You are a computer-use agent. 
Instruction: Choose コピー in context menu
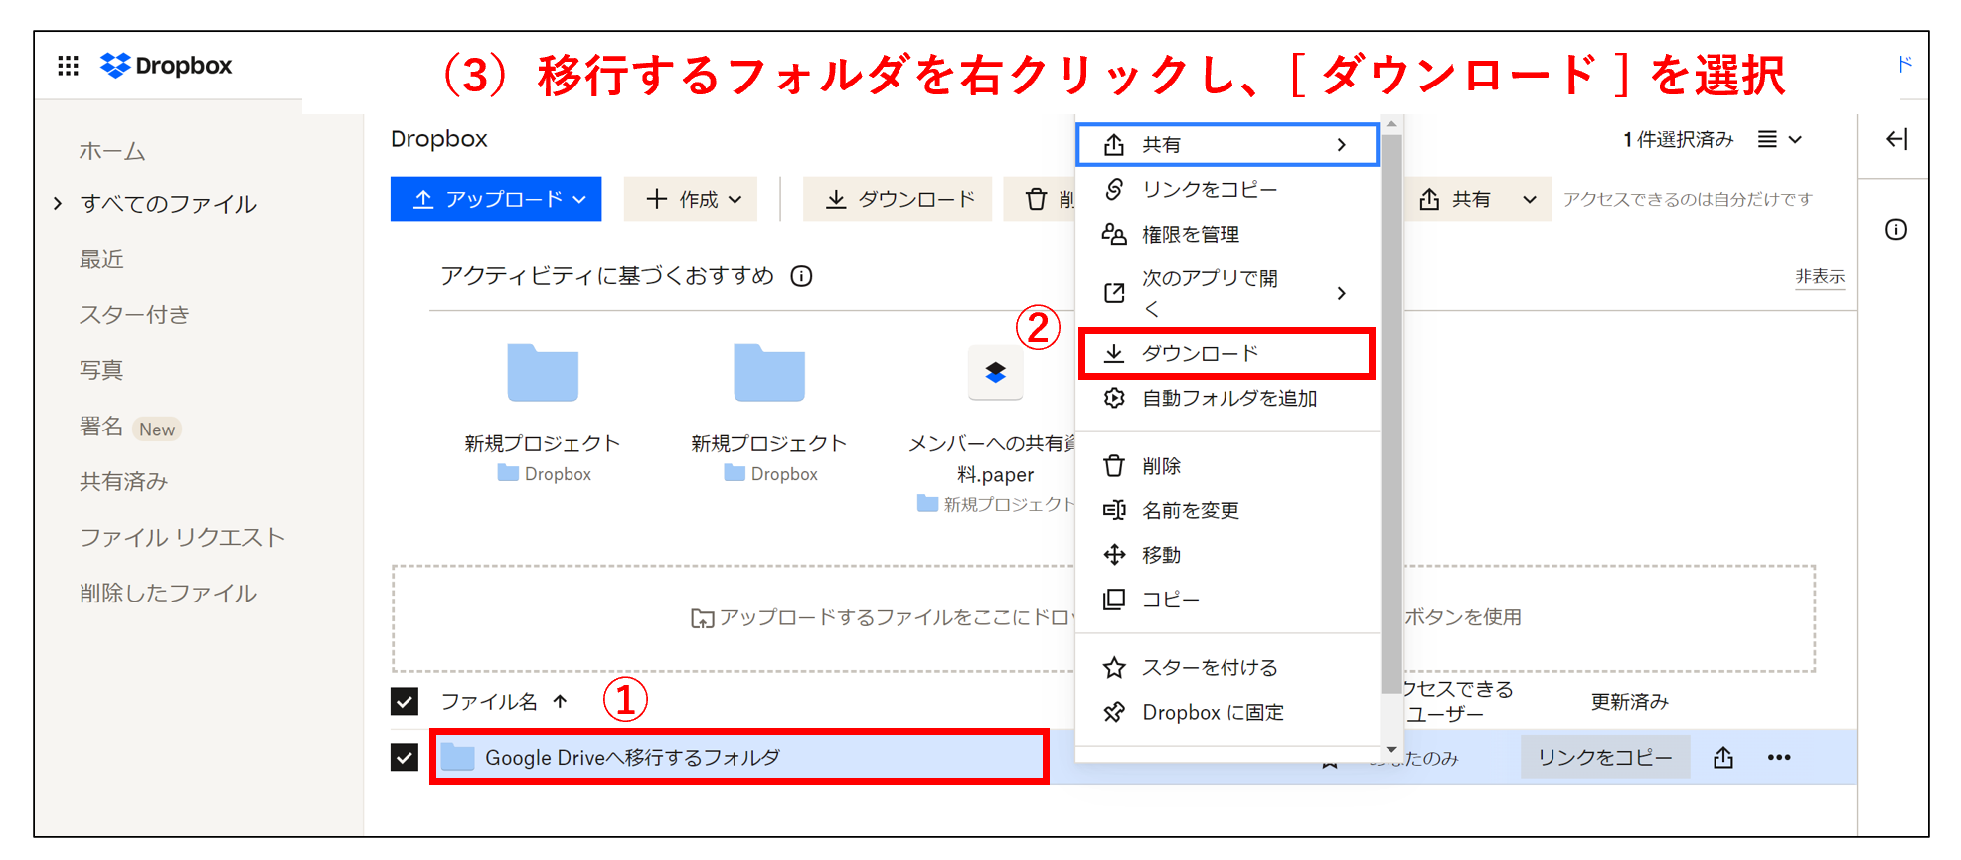click(x=1227, y=600)
